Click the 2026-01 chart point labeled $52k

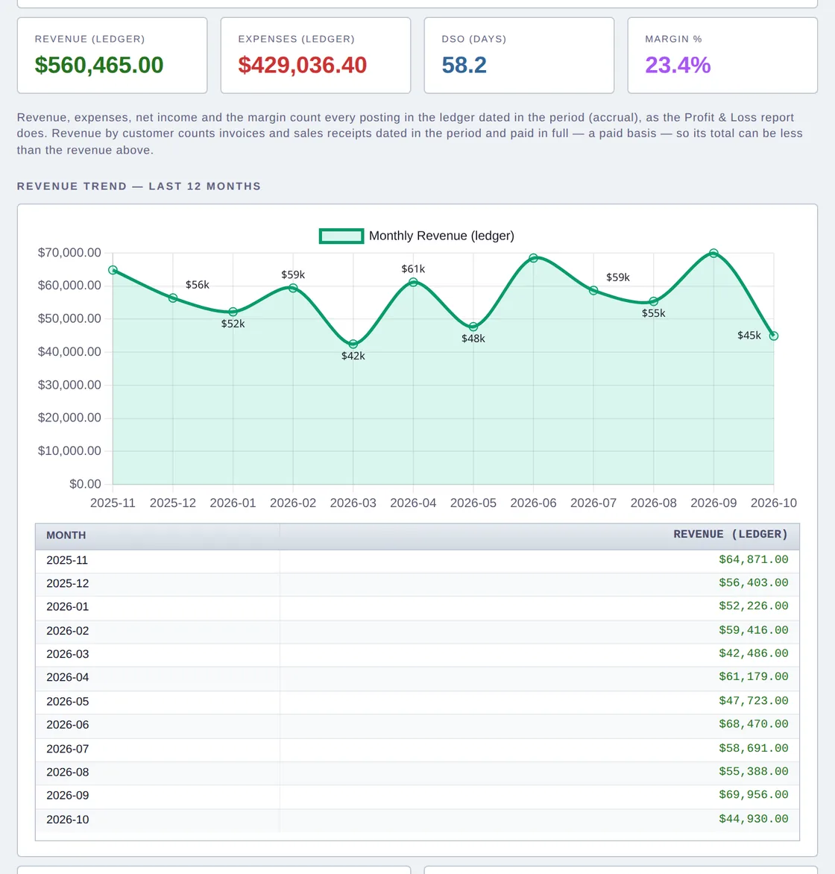233,312
